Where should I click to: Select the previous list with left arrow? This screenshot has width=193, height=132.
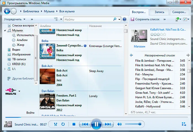[x=131, y=55]
